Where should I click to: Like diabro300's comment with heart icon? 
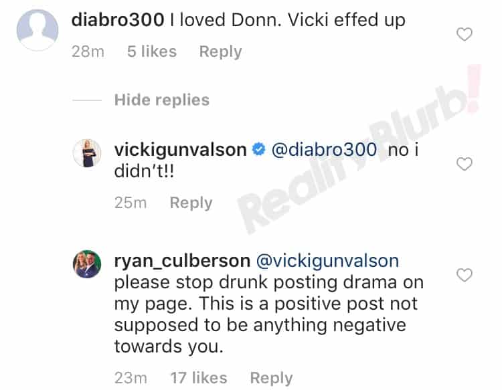click(x=465, y=34)
